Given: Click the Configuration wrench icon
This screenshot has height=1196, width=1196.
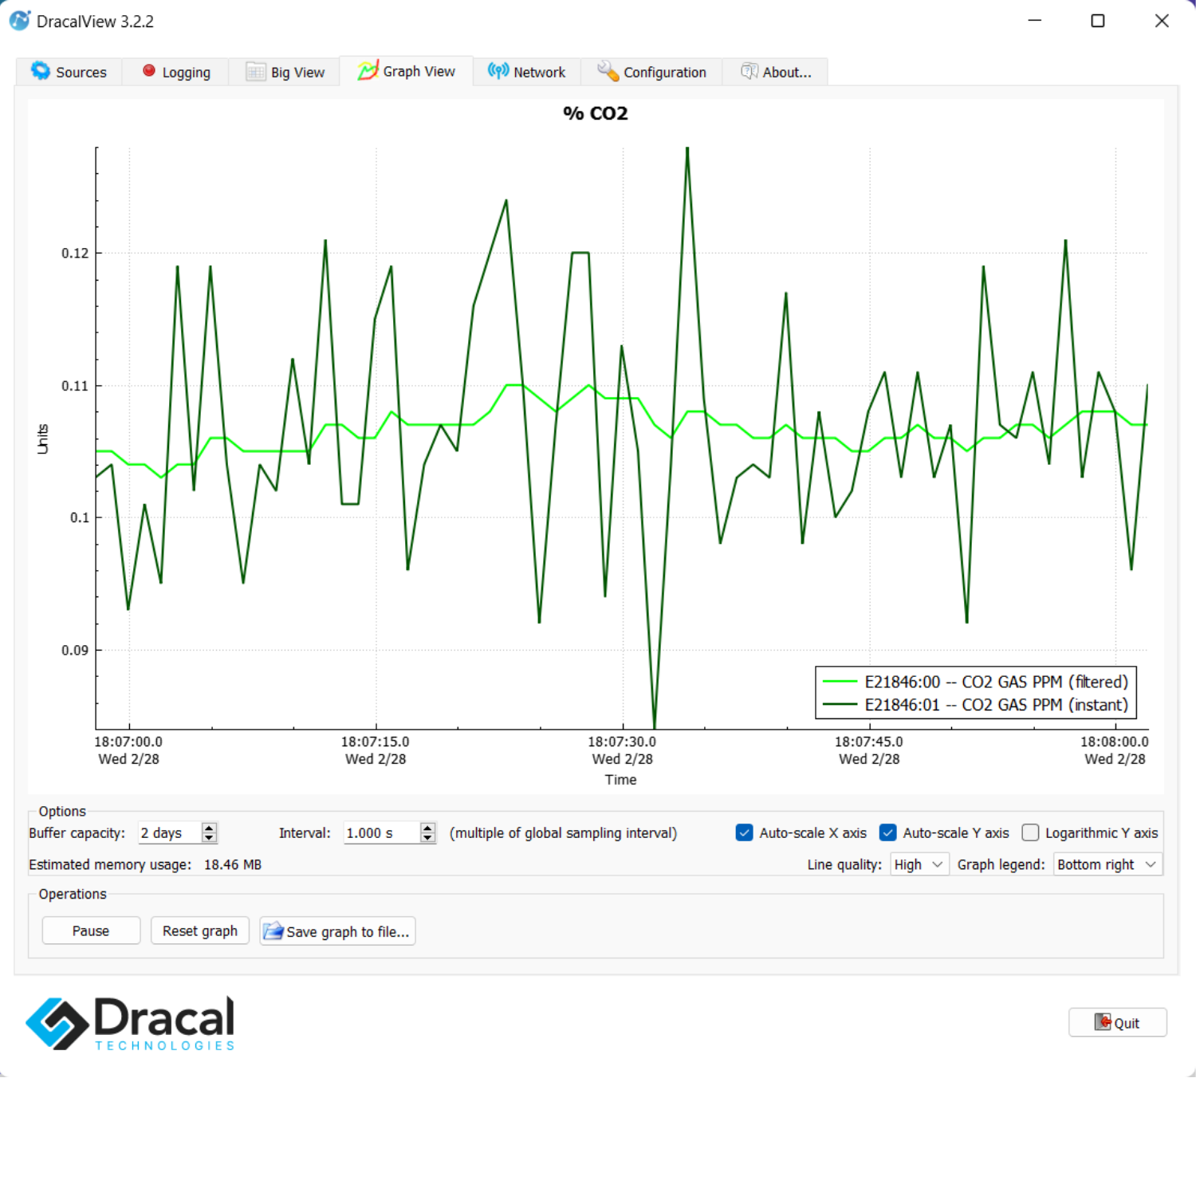Looking at the screenshot, I should pyautogui.click(x=608, y=71).
